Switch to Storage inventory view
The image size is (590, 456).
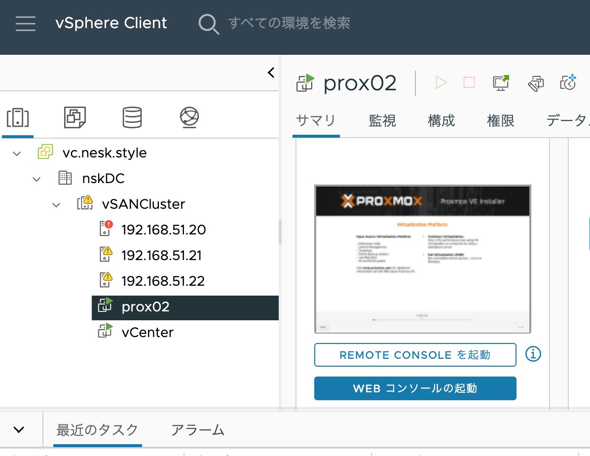point(132,117)
